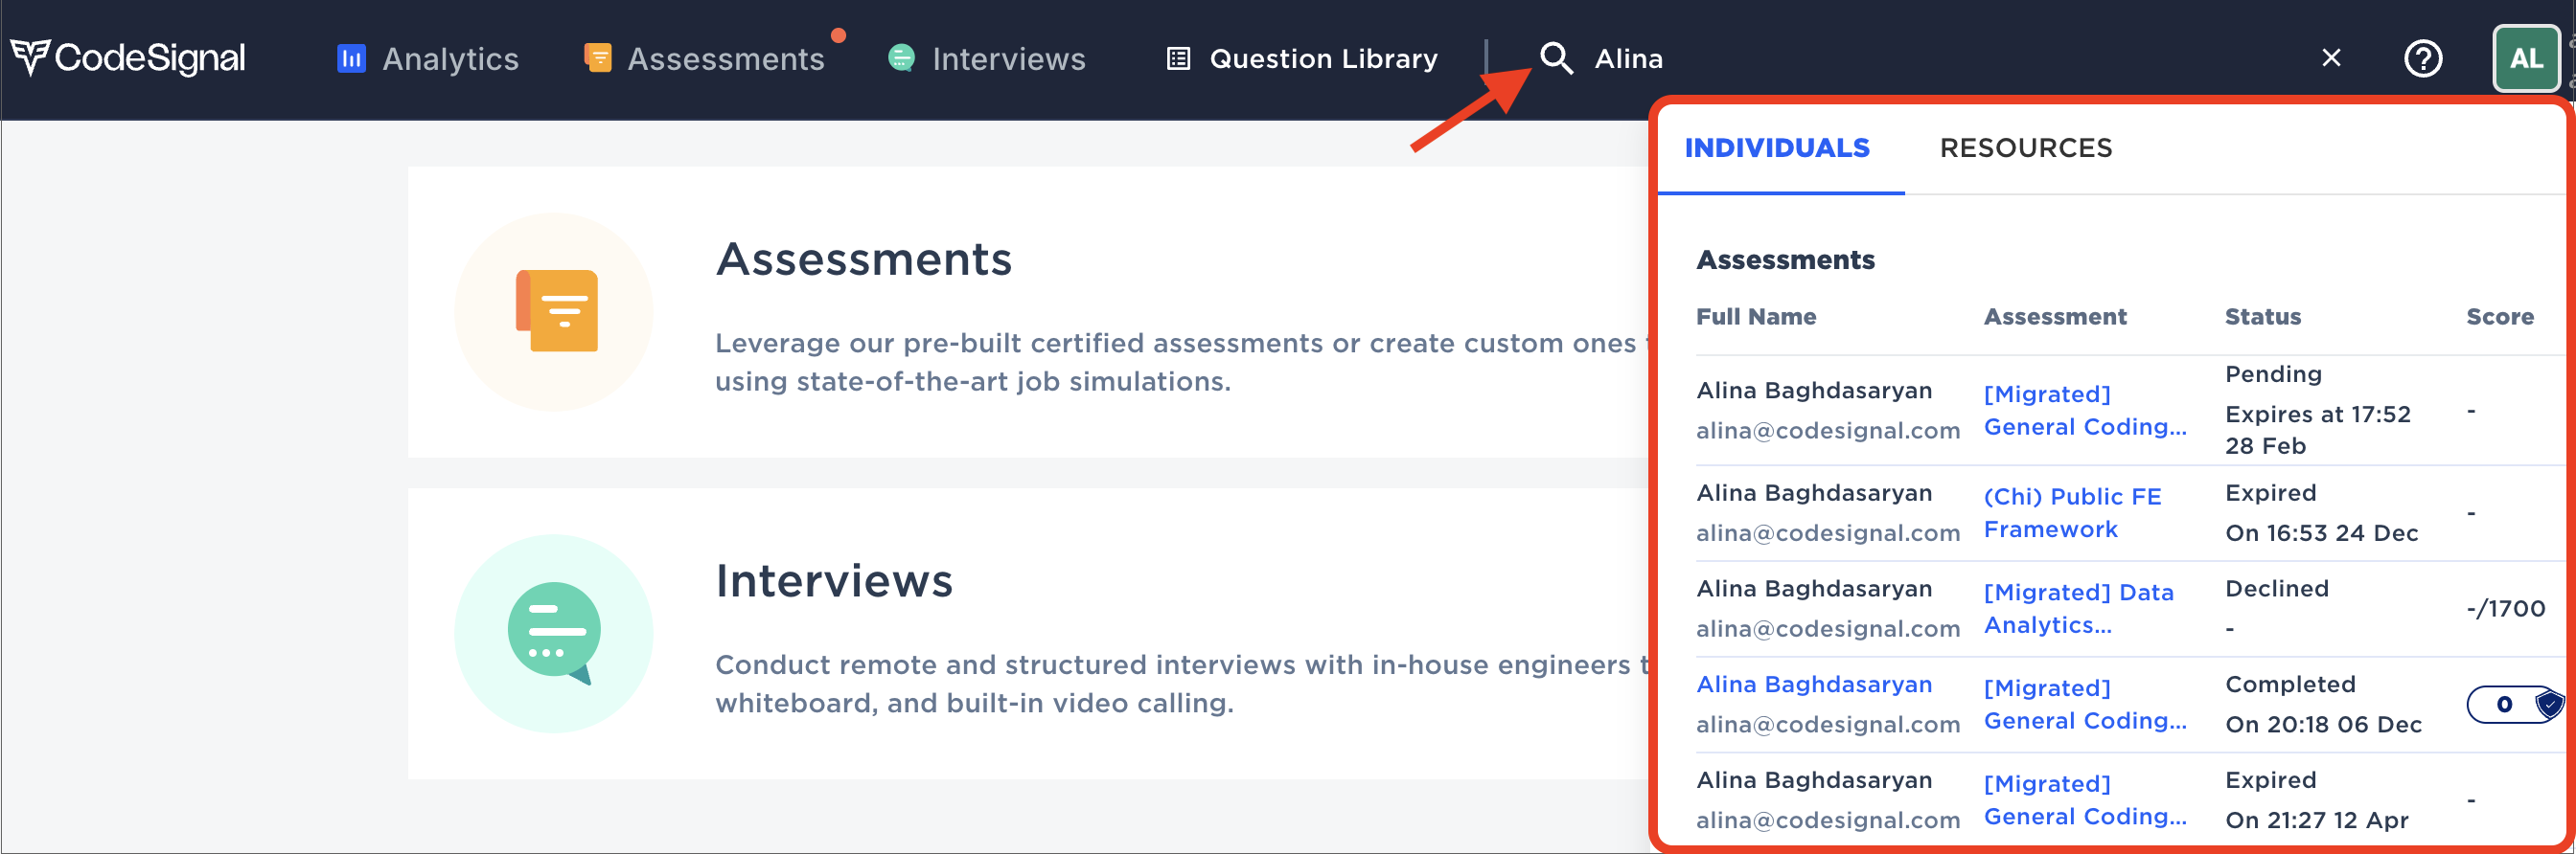Open the (Chi) Public FE Framework link

2072,512
